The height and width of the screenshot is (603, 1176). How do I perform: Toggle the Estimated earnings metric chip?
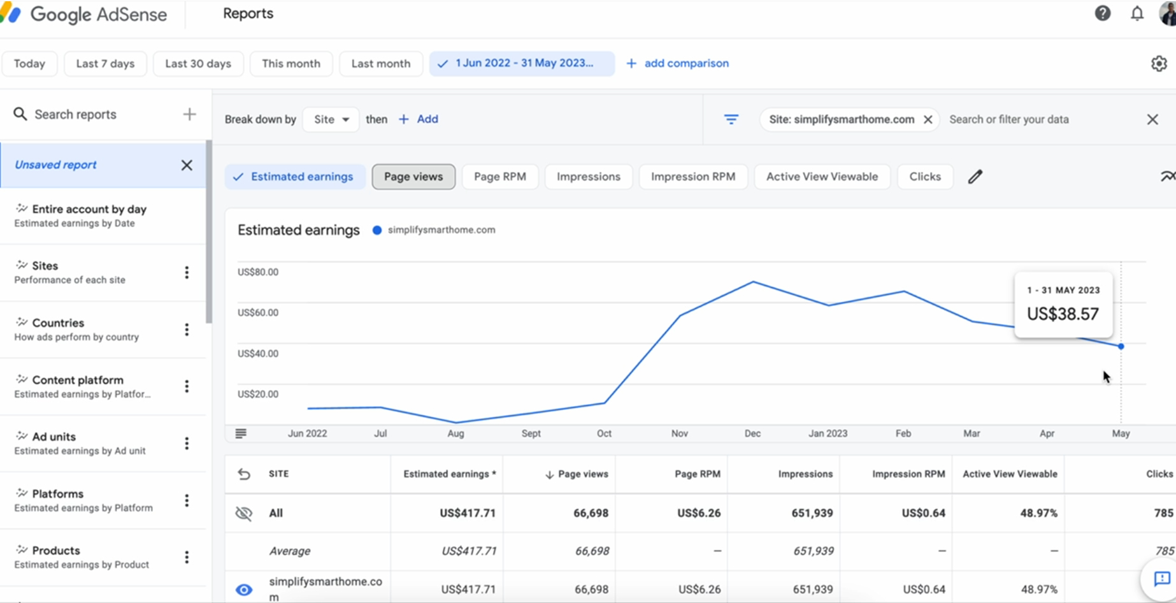coord(295,177)
